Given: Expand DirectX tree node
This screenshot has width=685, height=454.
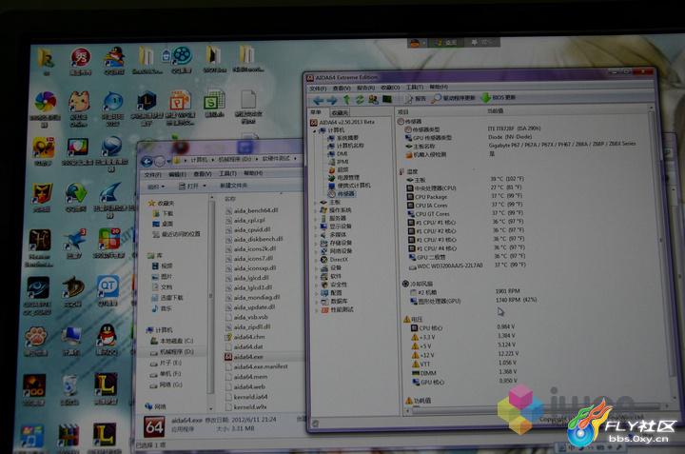Looking at the screenshot, I should 316,260.
